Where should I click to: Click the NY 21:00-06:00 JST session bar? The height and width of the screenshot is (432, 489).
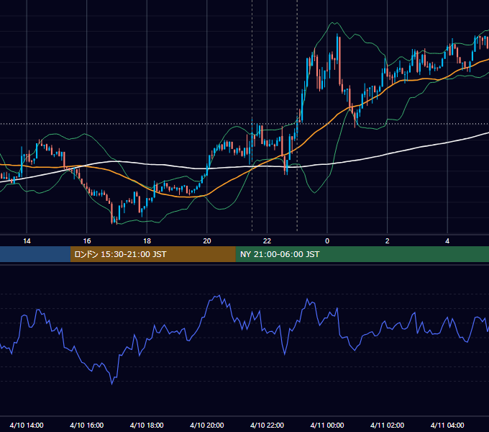coord(362,254)
